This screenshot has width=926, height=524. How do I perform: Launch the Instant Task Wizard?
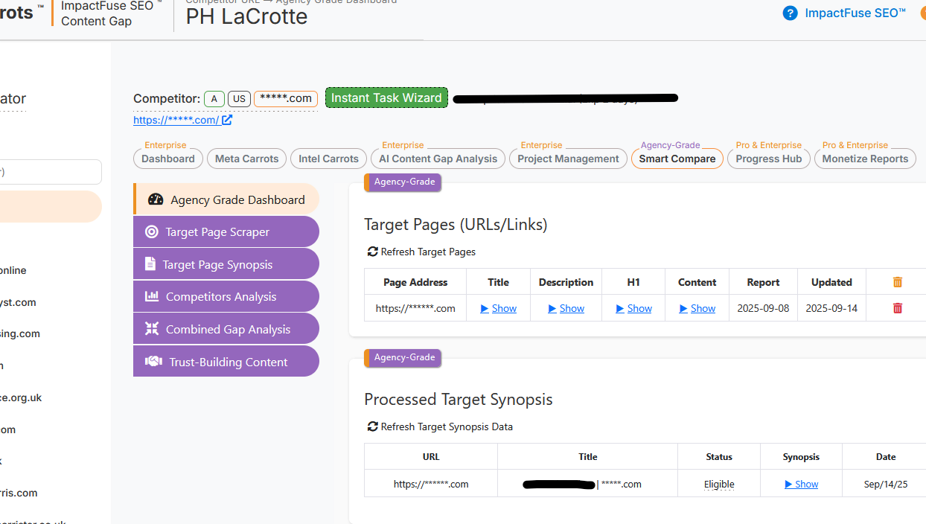[386, 98]
